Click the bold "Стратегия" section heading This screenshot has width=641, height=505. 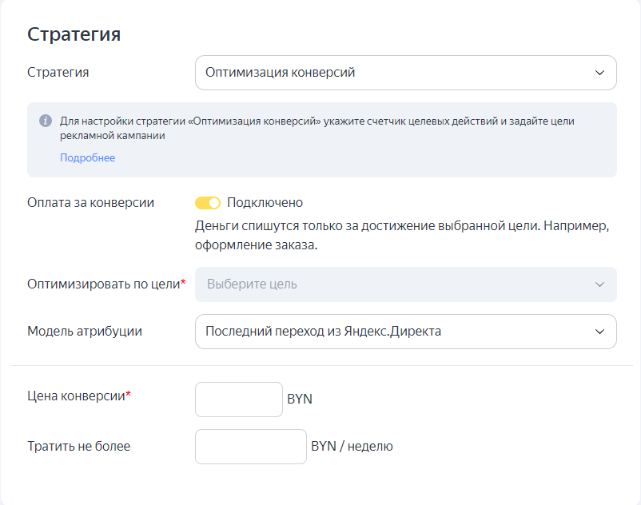74,34
